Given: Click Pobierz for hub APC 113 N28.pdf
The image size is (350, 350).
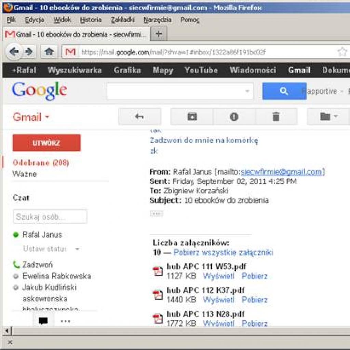Looking at the screenshot, I should point(254,323).
